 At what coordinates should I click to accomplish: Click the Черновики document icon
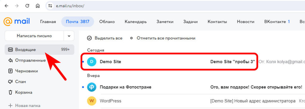10,71
